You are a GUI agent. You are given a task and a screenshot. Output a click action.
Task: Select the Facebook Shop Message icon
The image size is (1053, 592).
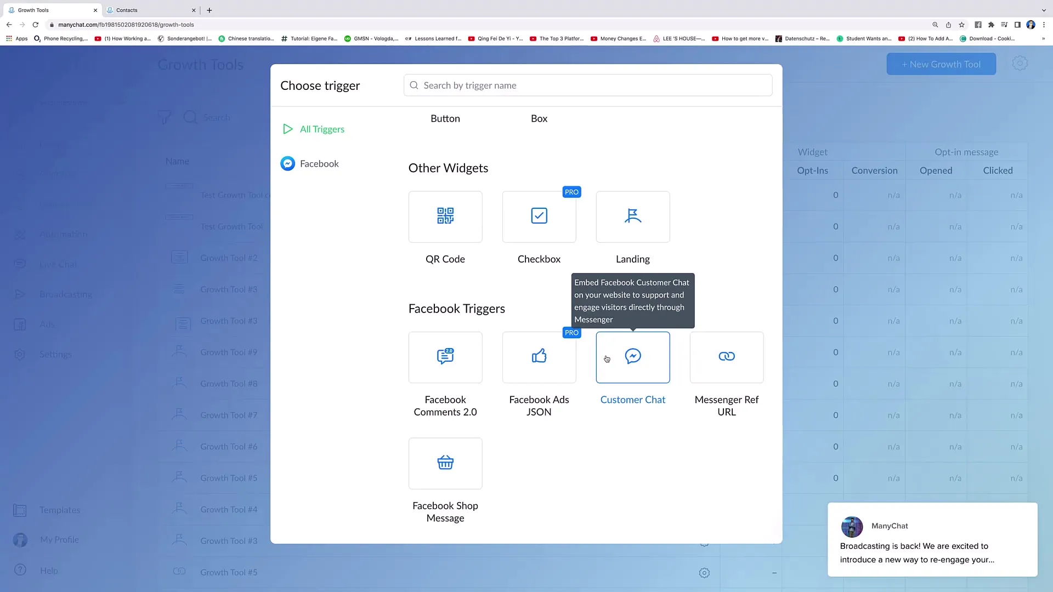coord(445,463)
